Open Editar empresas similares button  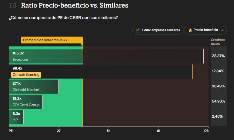pos(158,30)
